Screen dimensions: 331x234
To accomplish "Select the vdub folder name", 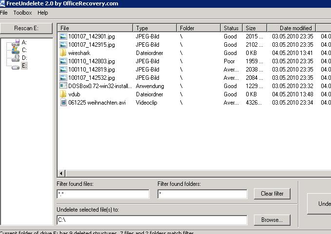I will pyautogui.click(x=74, y=94).
